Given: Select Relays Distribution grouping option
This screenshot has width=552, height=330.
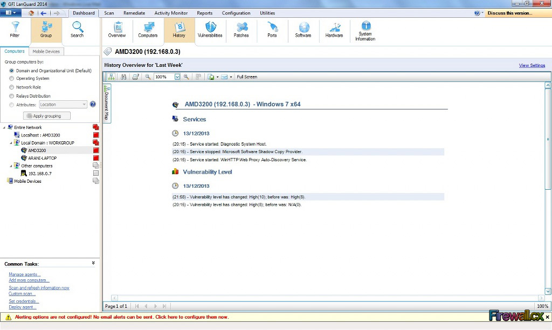Looking at the screenshot, I should click(12, 96).
